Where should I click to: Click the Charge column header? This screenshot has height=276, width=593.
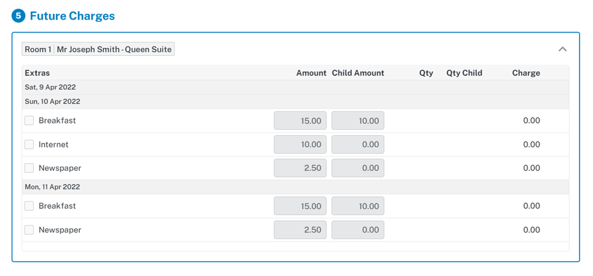click(525, 73)
